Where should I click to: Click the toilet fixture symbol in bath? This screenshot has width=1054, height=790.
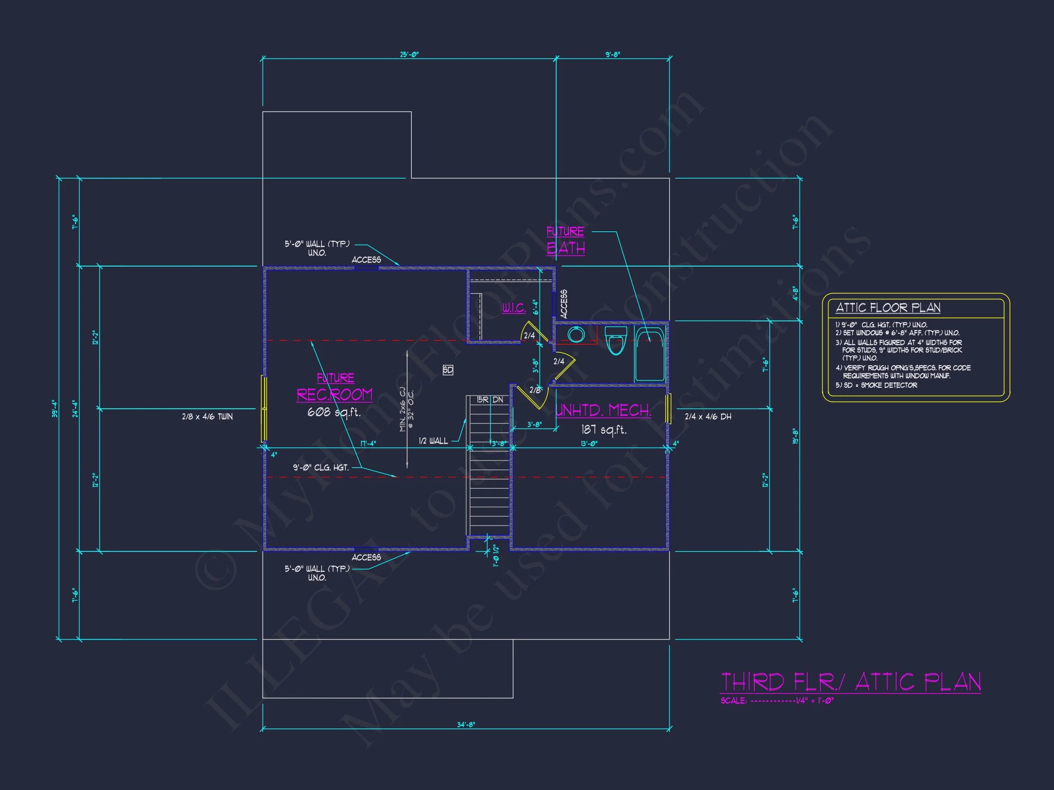(616, 340)
